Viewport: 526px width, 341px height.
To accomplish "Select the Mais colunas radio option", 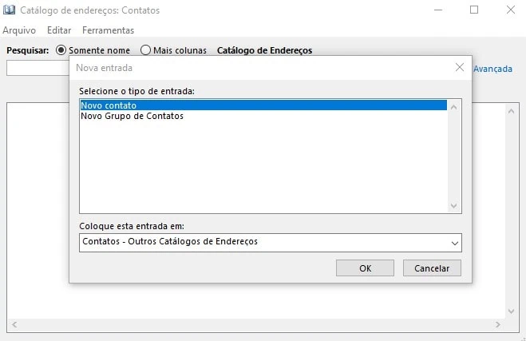I will (x=145, y=50).
